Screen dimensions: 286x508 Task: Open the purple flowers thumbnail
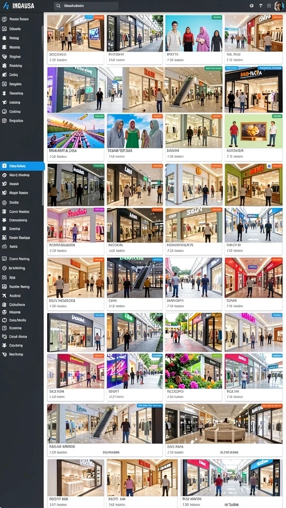tap(194, 371)
